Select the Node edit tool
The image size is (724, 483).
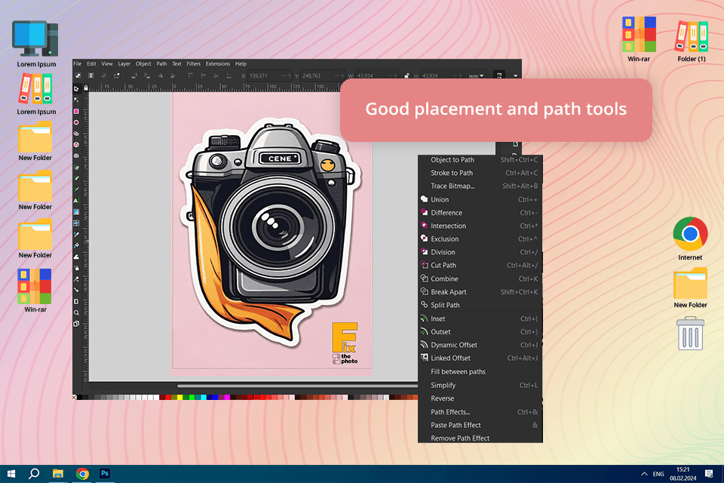coord(76,100)
